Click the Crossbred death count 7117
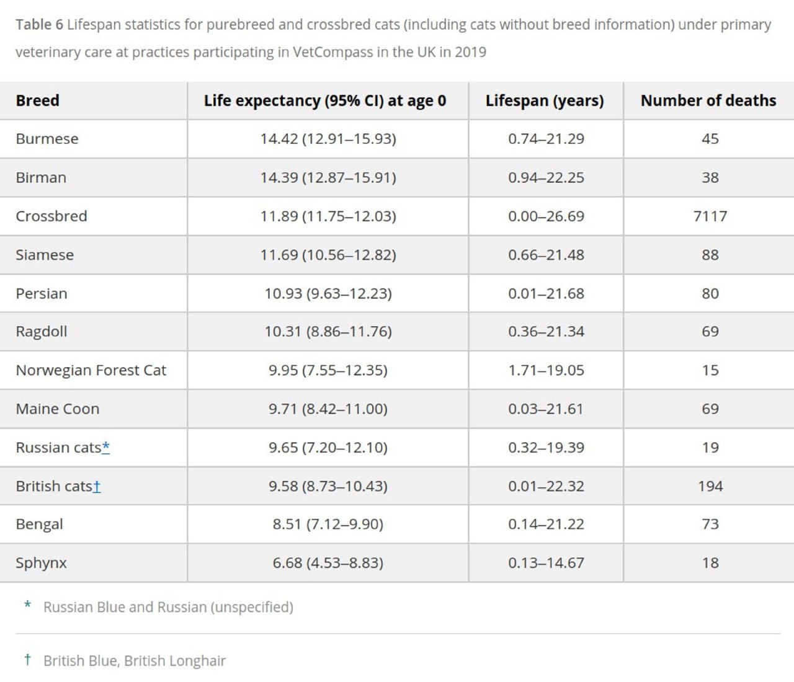Image resolution: width=794 pixels, height=682 pixels. (x=710, y=216)
